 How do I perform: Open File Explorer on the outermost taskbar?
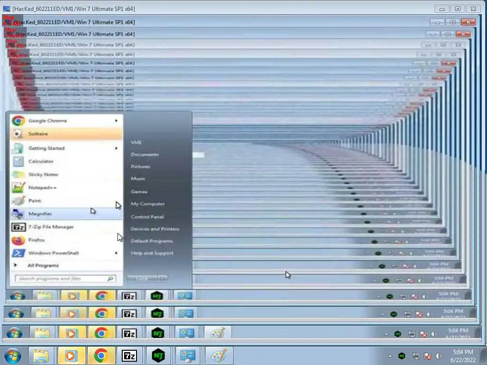[41, 355]
